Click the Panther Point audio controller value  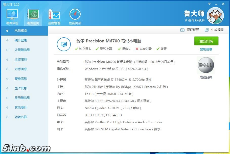(123, 122)
